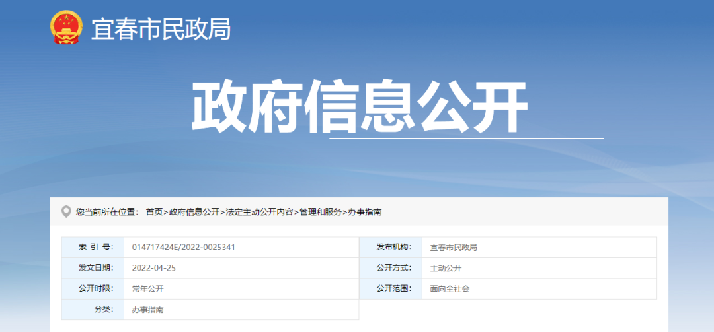Click the 您当前所在位置 label
Image resolution: width=714 pixels, height=332 pixels.
click(x=106, y=212)
